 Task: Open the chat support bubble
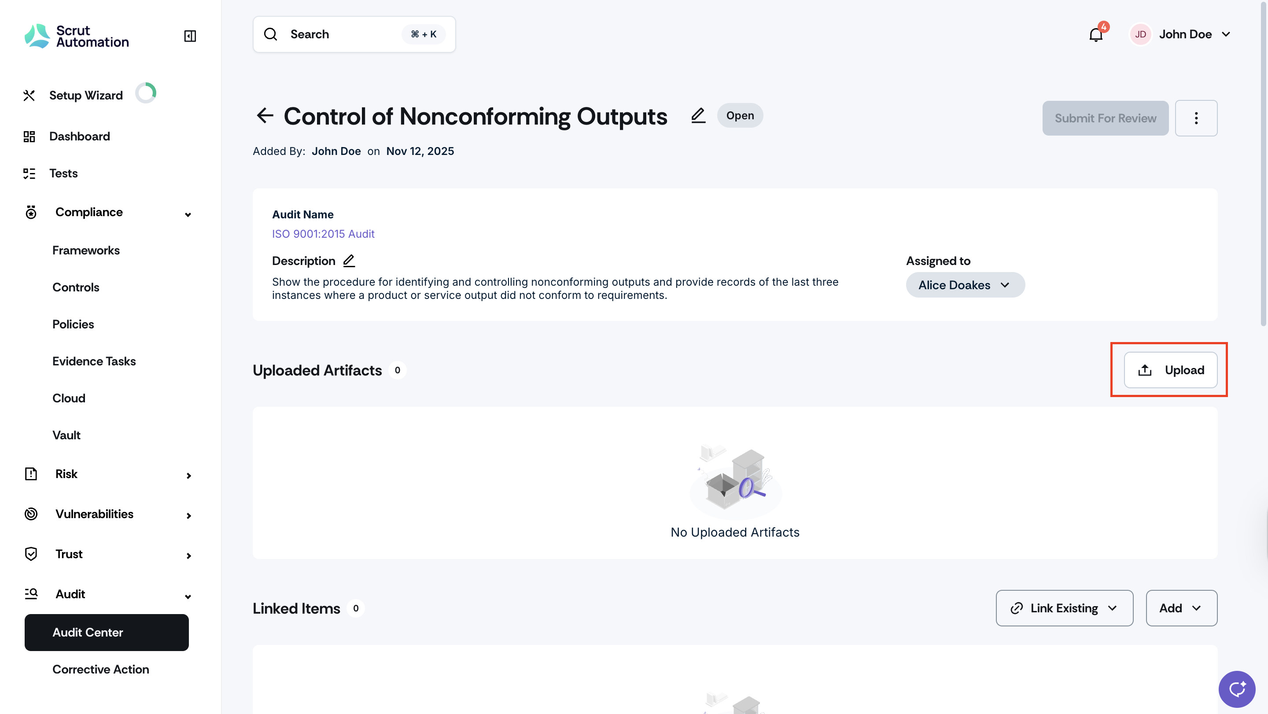coord(1236,689)
